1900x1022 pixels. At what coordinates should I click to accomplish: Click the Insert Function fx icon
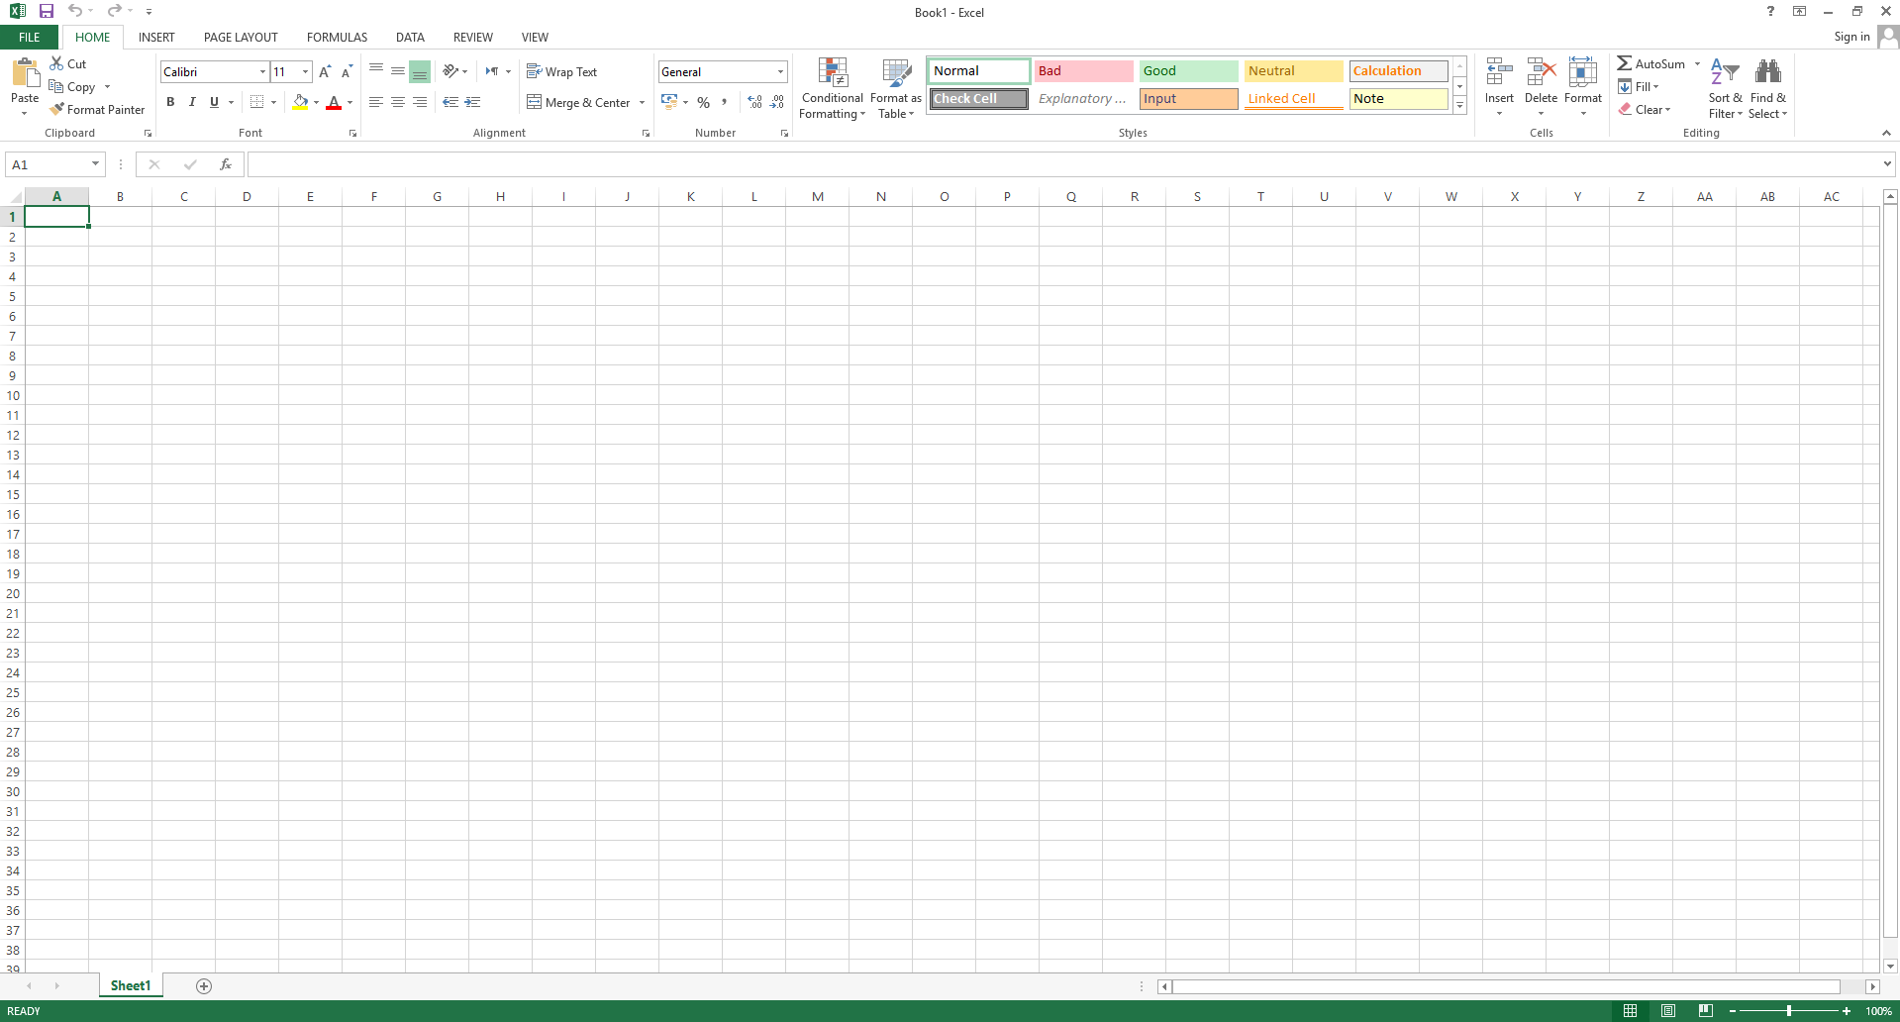(x=226, y=164)
